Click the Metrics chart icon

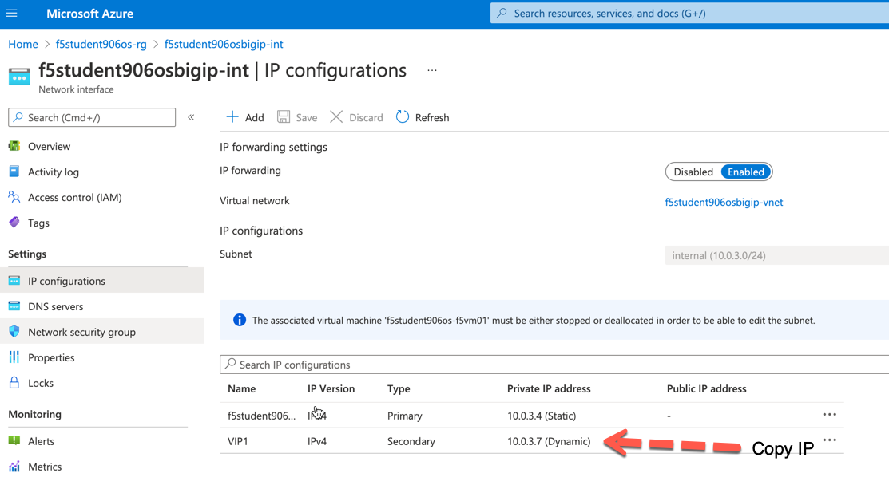point(14,467)
